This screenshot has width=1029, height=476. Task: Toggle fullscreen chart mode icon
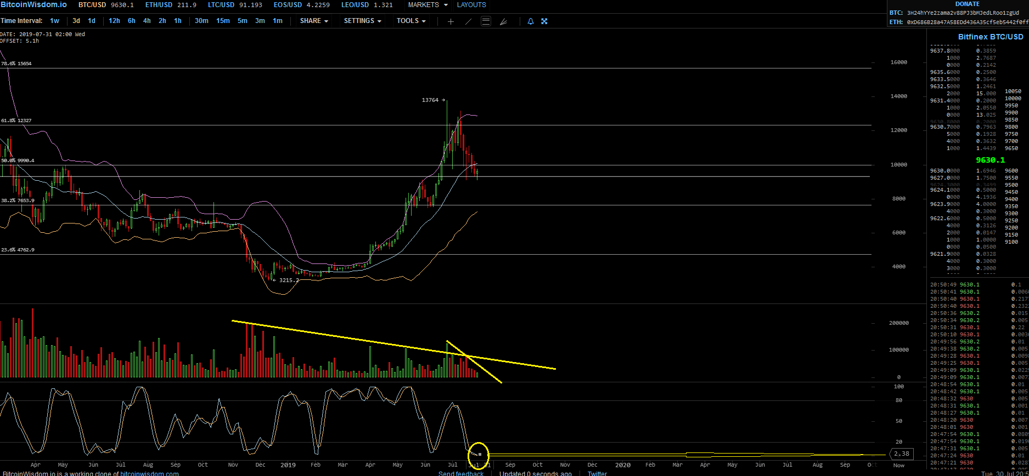[x=544, y=21]
